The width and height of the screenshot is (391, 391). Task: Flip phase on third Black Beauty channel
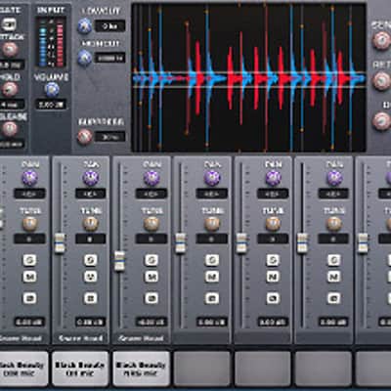[x=152, y=298]
